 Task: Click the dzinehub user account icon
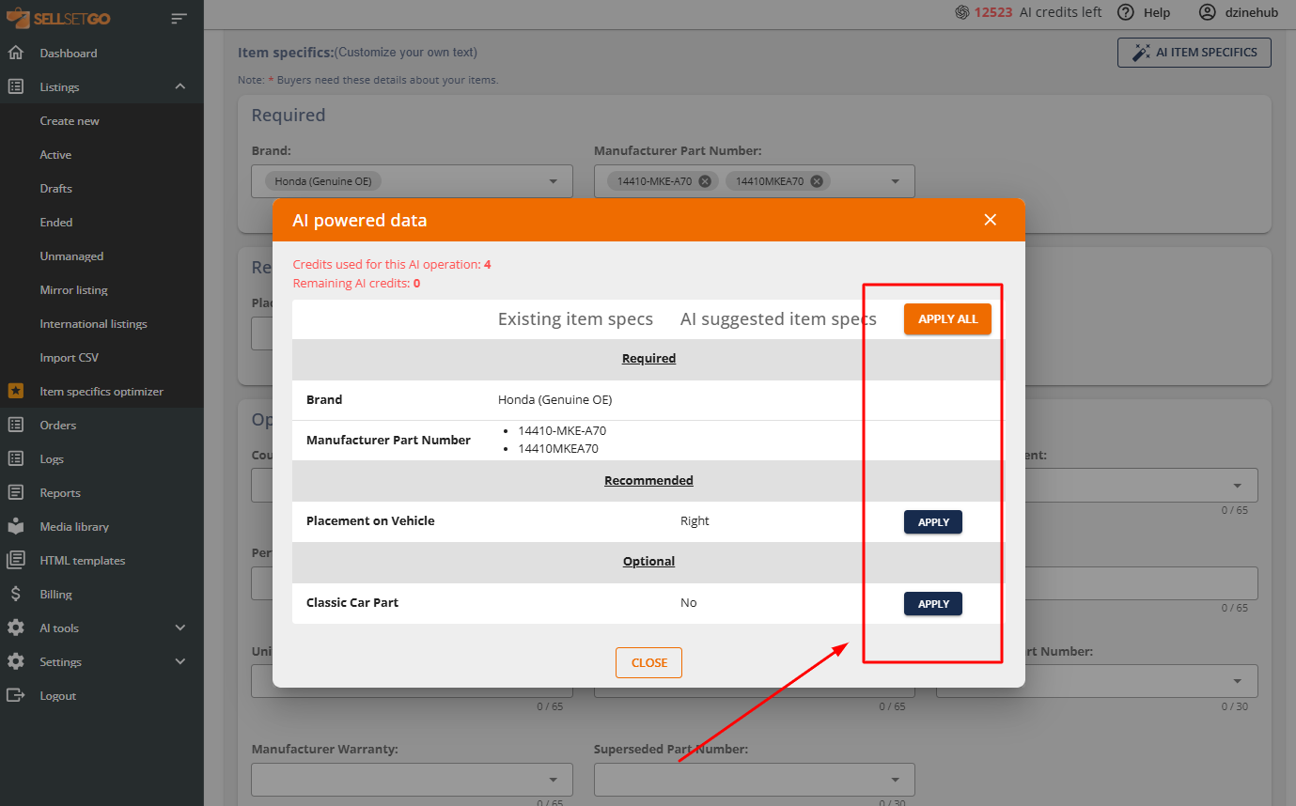click(1208, 12)
